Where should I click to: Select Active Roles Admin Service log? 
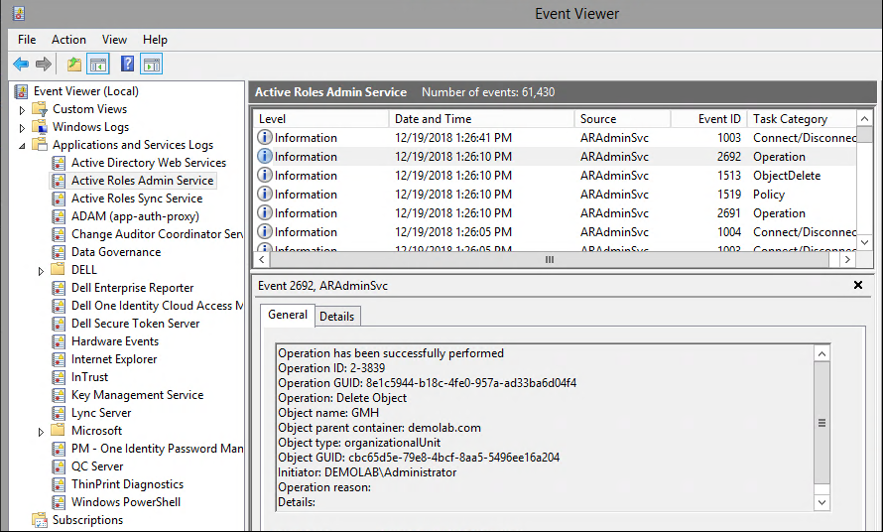click(x=143, y=181)
